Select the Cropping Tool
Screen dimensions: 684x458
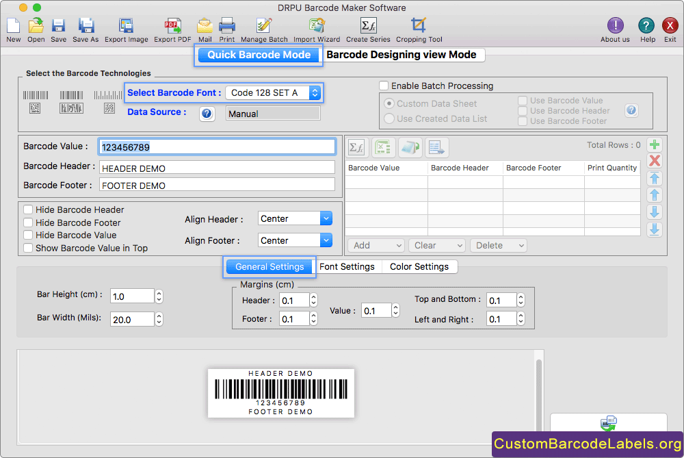(x=419, y=25)
